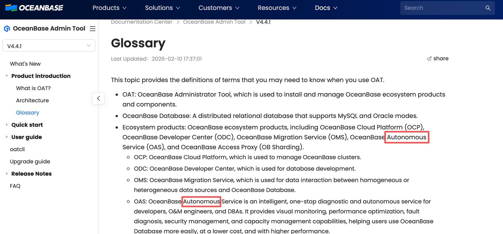
Task: Expand the Release Notes section
Action: point(7,174)
